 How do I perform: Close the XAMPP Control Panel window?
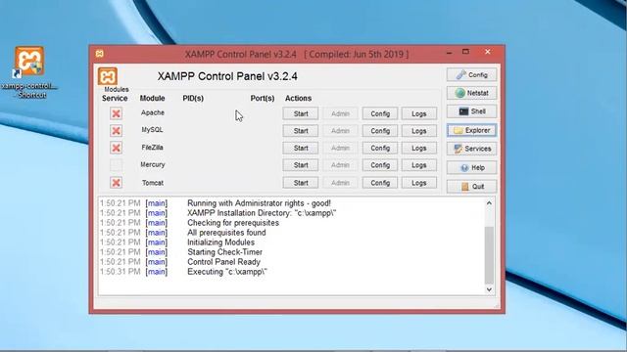coord(488,52)
